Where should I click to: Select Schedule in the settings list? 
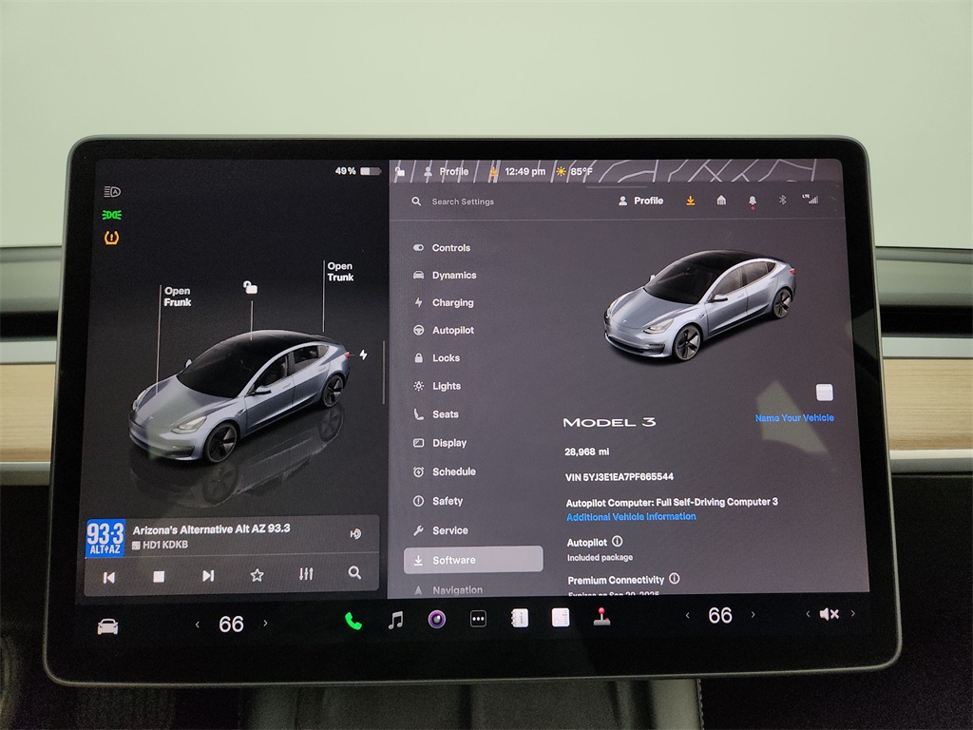445,471
